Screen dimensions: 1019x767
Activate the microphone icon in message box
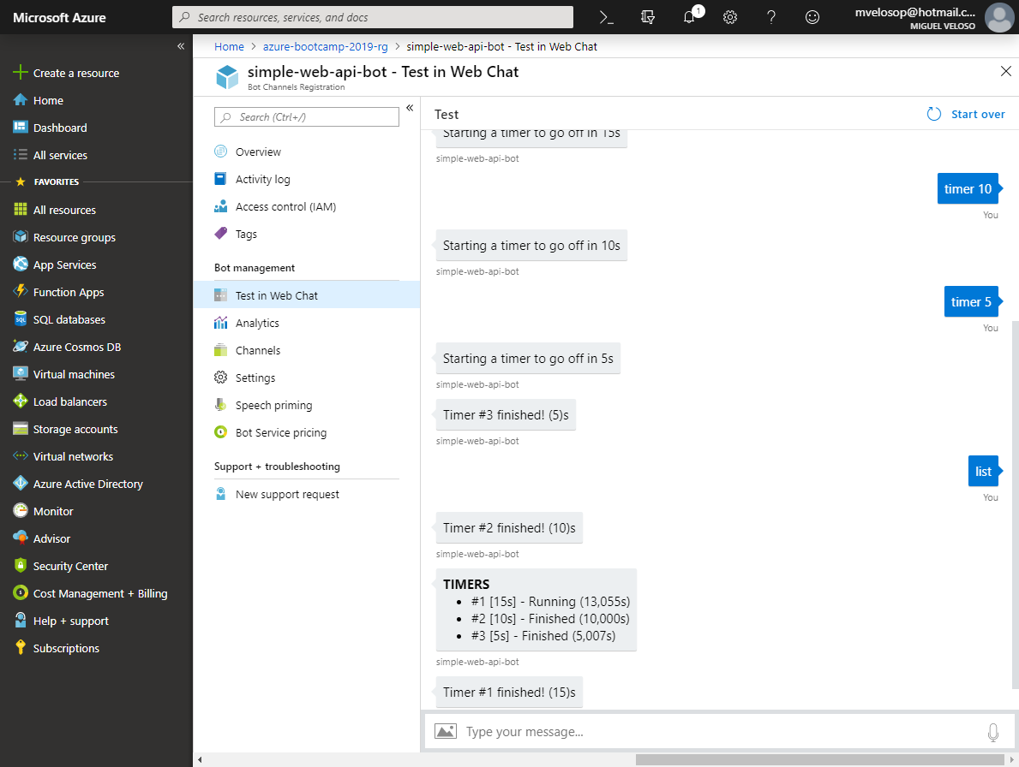coord(993,732)
